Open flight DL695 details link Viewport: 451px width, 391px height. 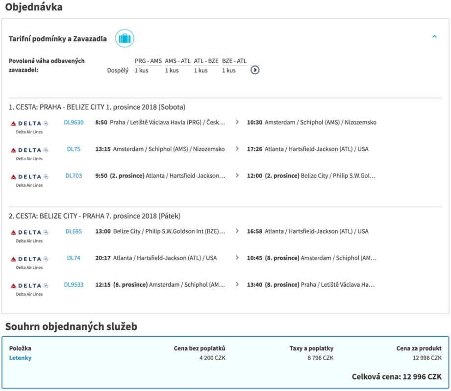click(74, 232)
